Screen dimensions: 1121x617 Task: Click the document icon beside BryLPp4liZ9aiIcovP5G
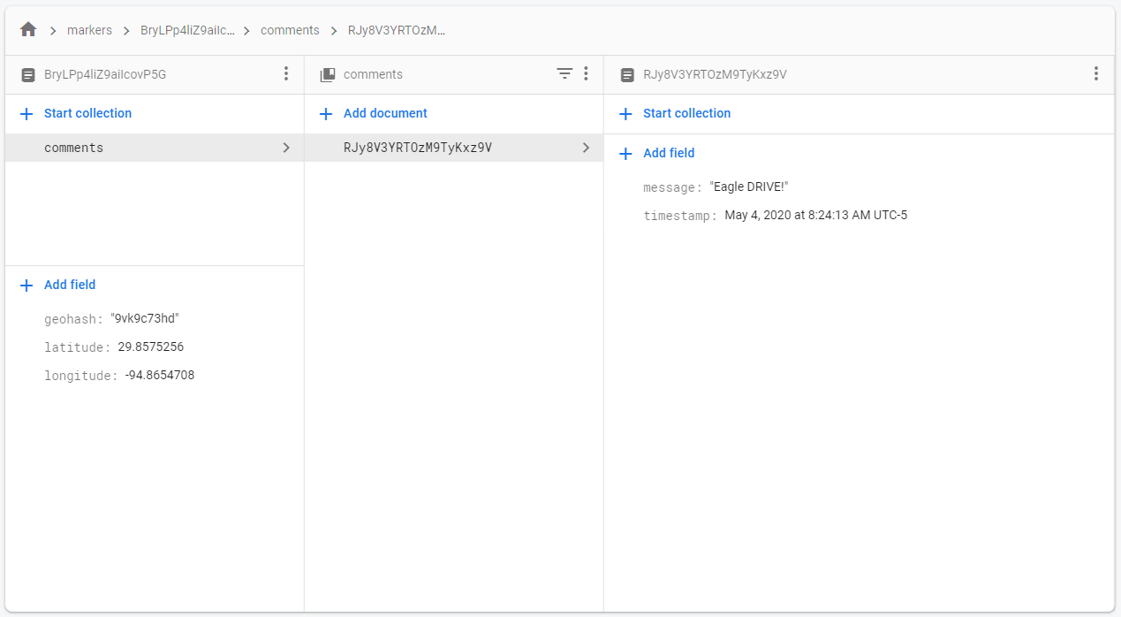27,75
